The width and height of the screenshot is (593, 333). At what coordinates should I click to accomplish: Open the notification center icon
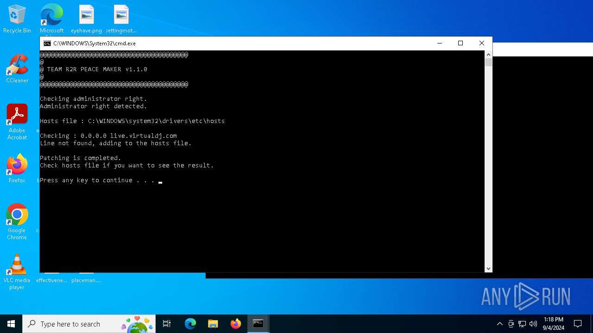coord(578,324)
